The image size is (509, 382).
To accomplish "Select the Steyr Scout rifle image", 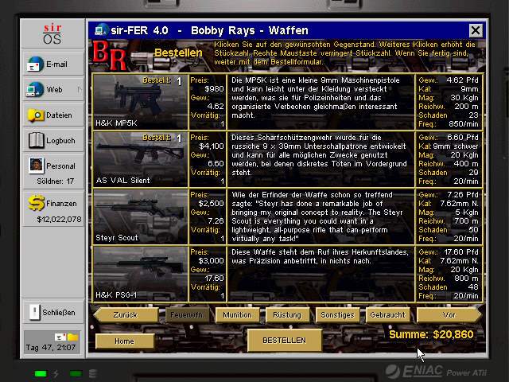I will pos(140,216).
